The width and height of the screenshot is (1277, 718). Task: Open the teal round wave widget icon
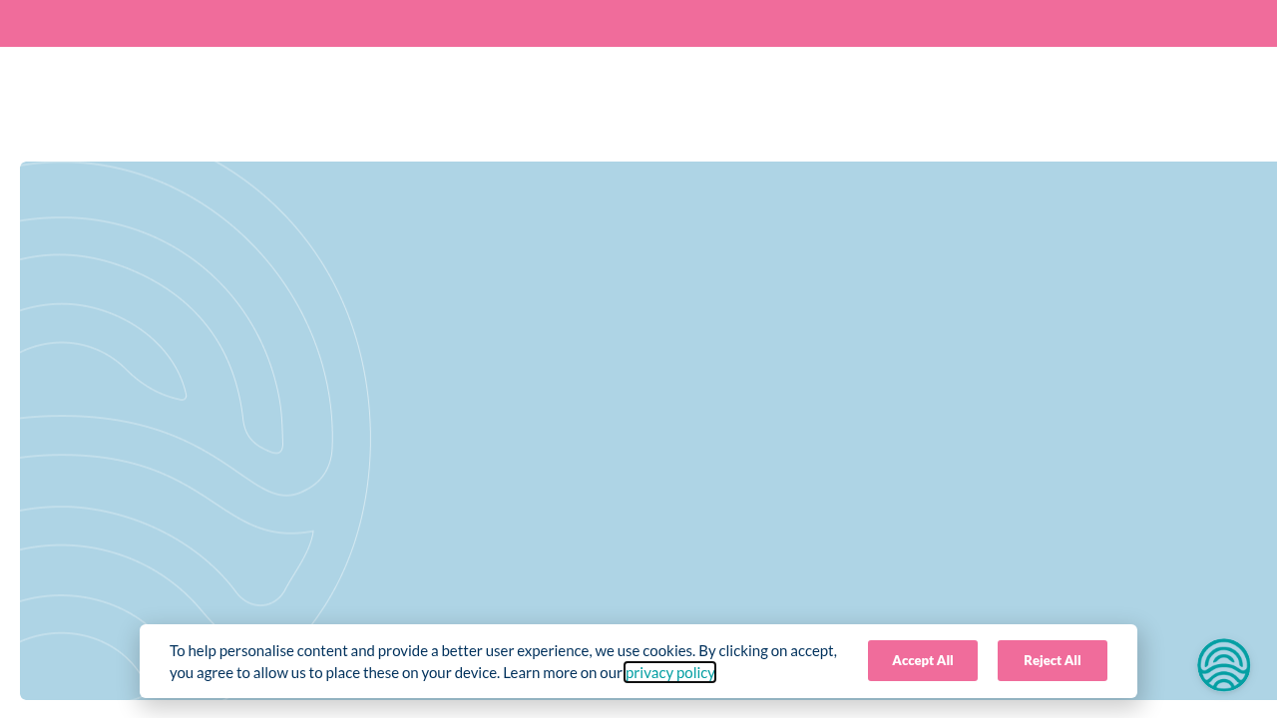(1224, 665)
